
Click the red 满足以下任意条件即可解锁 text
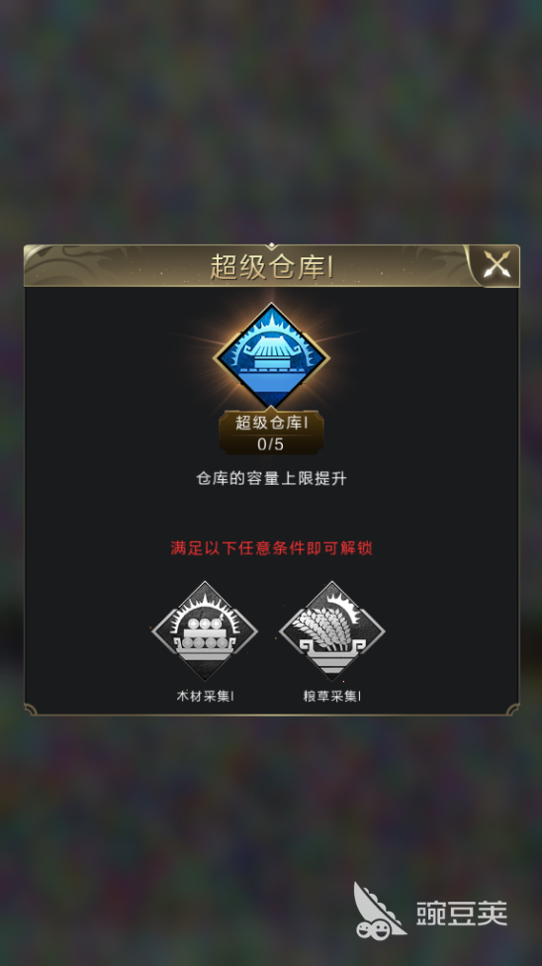[x=272, y=547]
